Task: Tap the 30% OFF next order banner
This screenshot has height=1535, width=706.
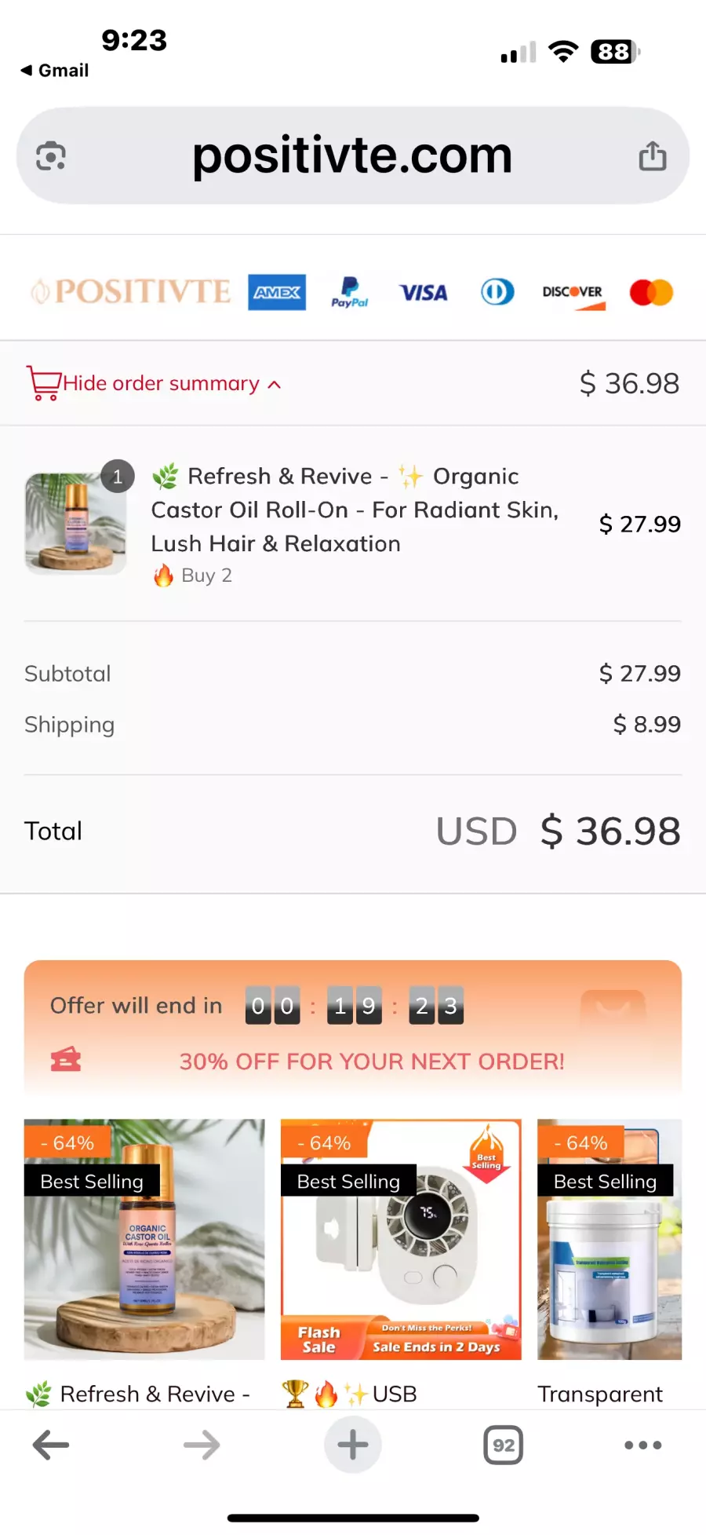Action: coord(372,1062)
